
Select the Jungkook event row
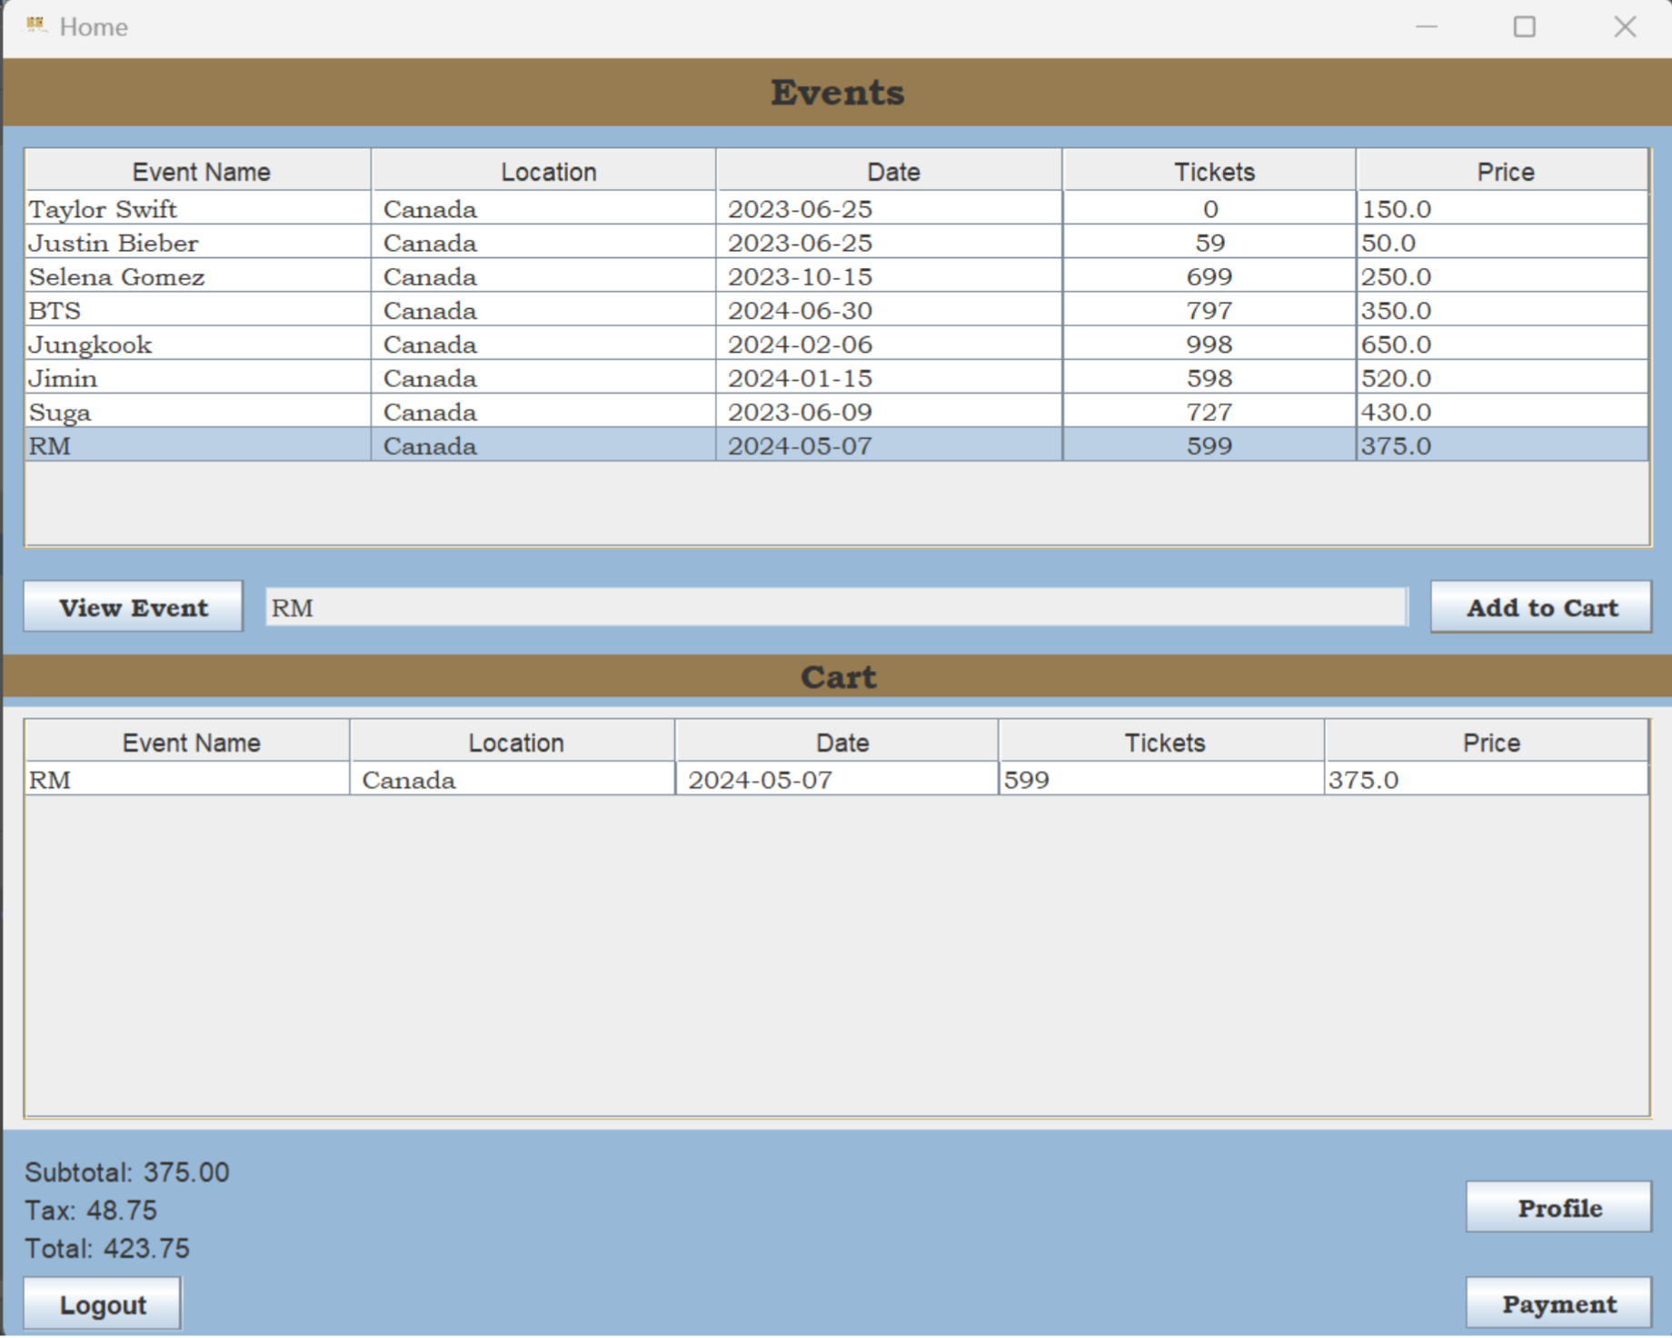[x=837, y=344]
